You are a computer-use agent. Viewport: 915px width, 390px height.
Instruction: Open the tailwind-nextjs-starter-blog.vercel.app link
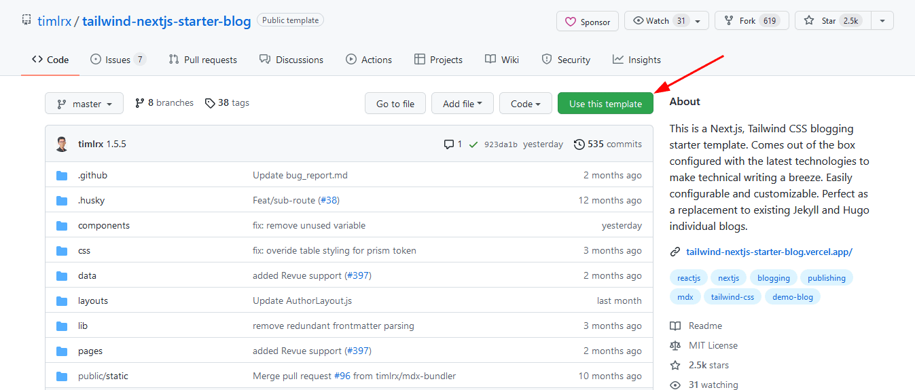click(769, 252)
